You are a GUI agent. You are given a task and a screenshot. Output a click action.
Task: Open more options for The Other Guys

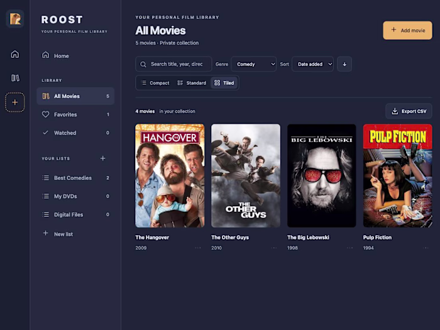click(274, 248)
